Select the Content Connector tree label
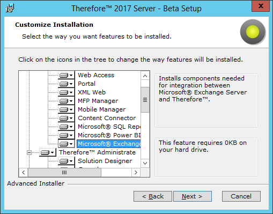This screenshot has width=273, height=214. tap(107, 118)
